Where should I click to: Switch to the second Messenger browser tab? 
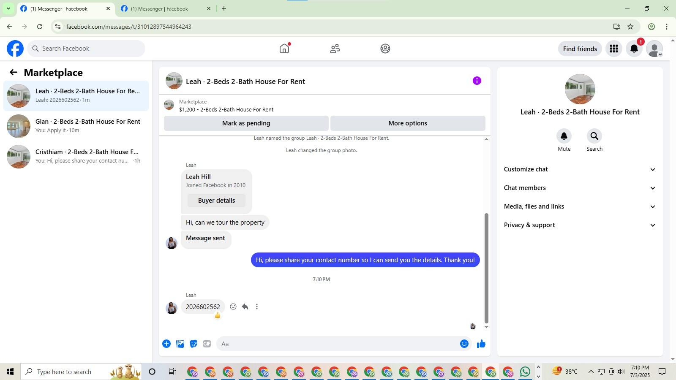point(165,8)
